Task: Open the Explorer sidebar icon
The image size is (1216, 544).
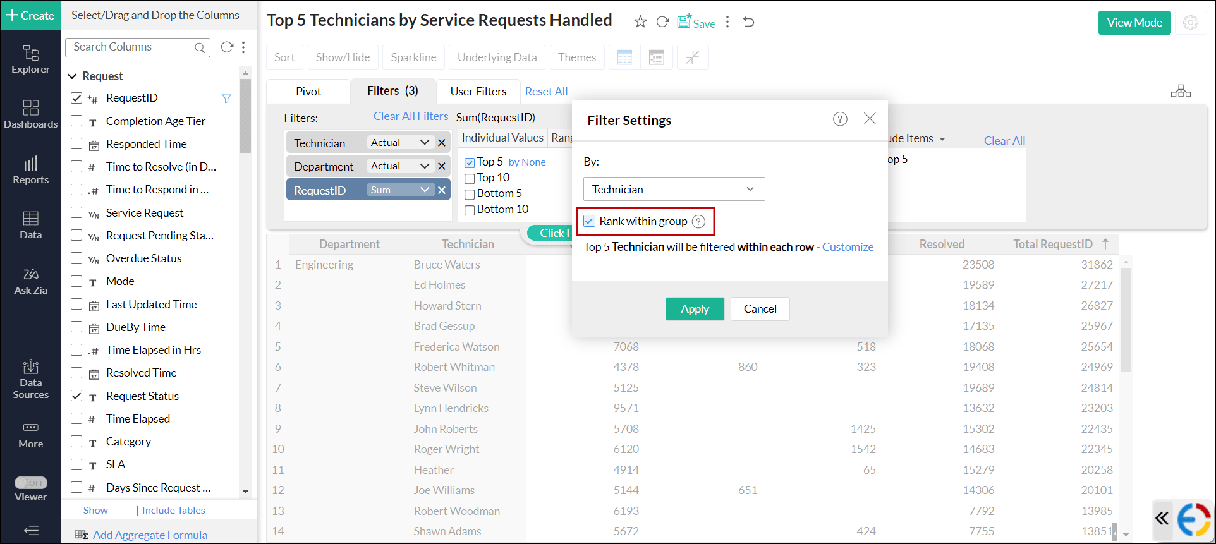Action: (30, 59)
